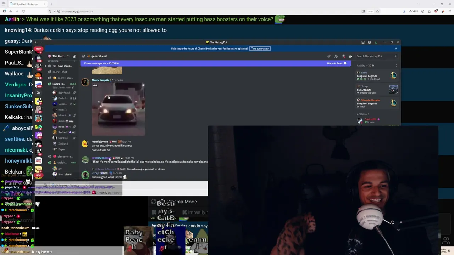Viewport: 454px width, 255px height.
Task: Expand the Activity panel chevron
Action: click(x=397, y=66)
